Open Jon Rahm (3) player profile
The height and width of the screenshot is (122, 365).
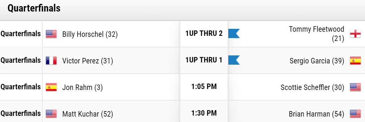point(82,87)
